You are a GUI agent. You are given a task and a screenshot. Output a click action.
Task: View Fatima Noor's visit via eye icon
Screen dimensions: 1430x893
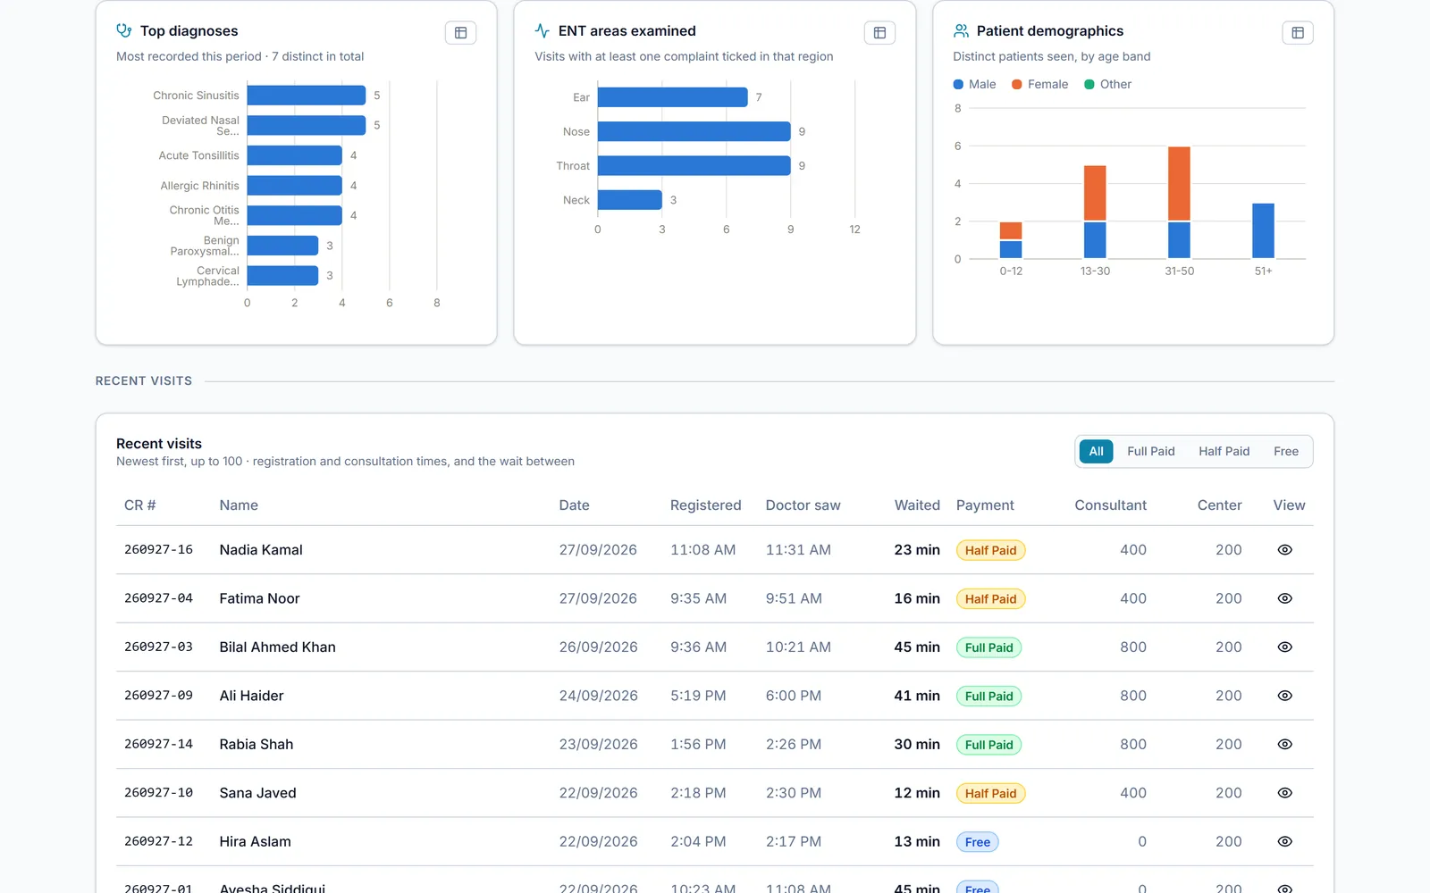1284,598
